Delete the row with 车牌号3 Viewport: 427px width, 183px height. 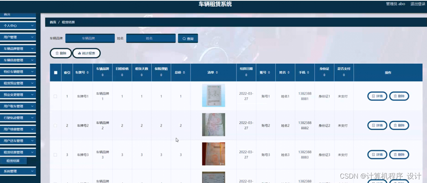(x=399, y=155)
